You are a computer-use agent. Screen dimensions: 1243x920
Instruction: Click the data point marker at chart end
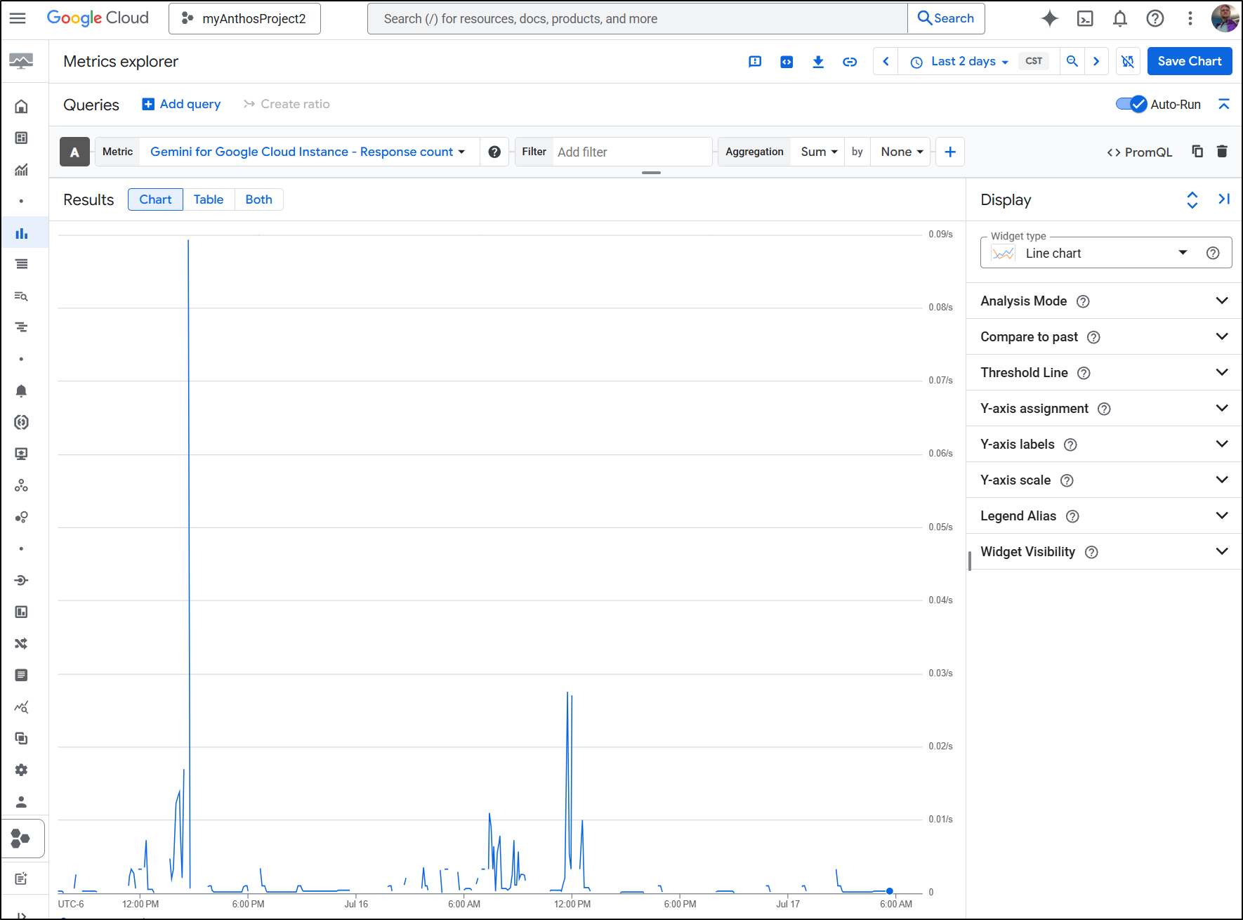click(890, 891)
